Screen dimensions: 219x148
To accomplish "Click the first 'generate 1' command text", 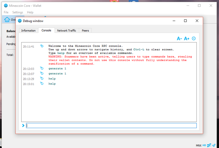I will click(x=57, y=69).
